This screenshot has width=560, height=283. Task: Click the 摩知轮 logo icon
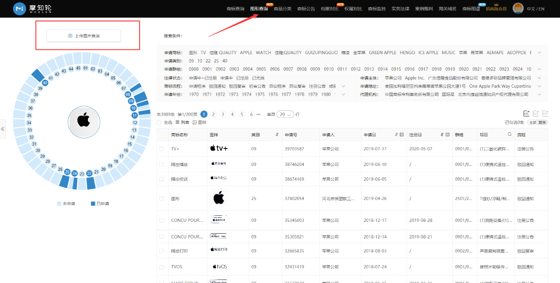[x=20, y=9]
